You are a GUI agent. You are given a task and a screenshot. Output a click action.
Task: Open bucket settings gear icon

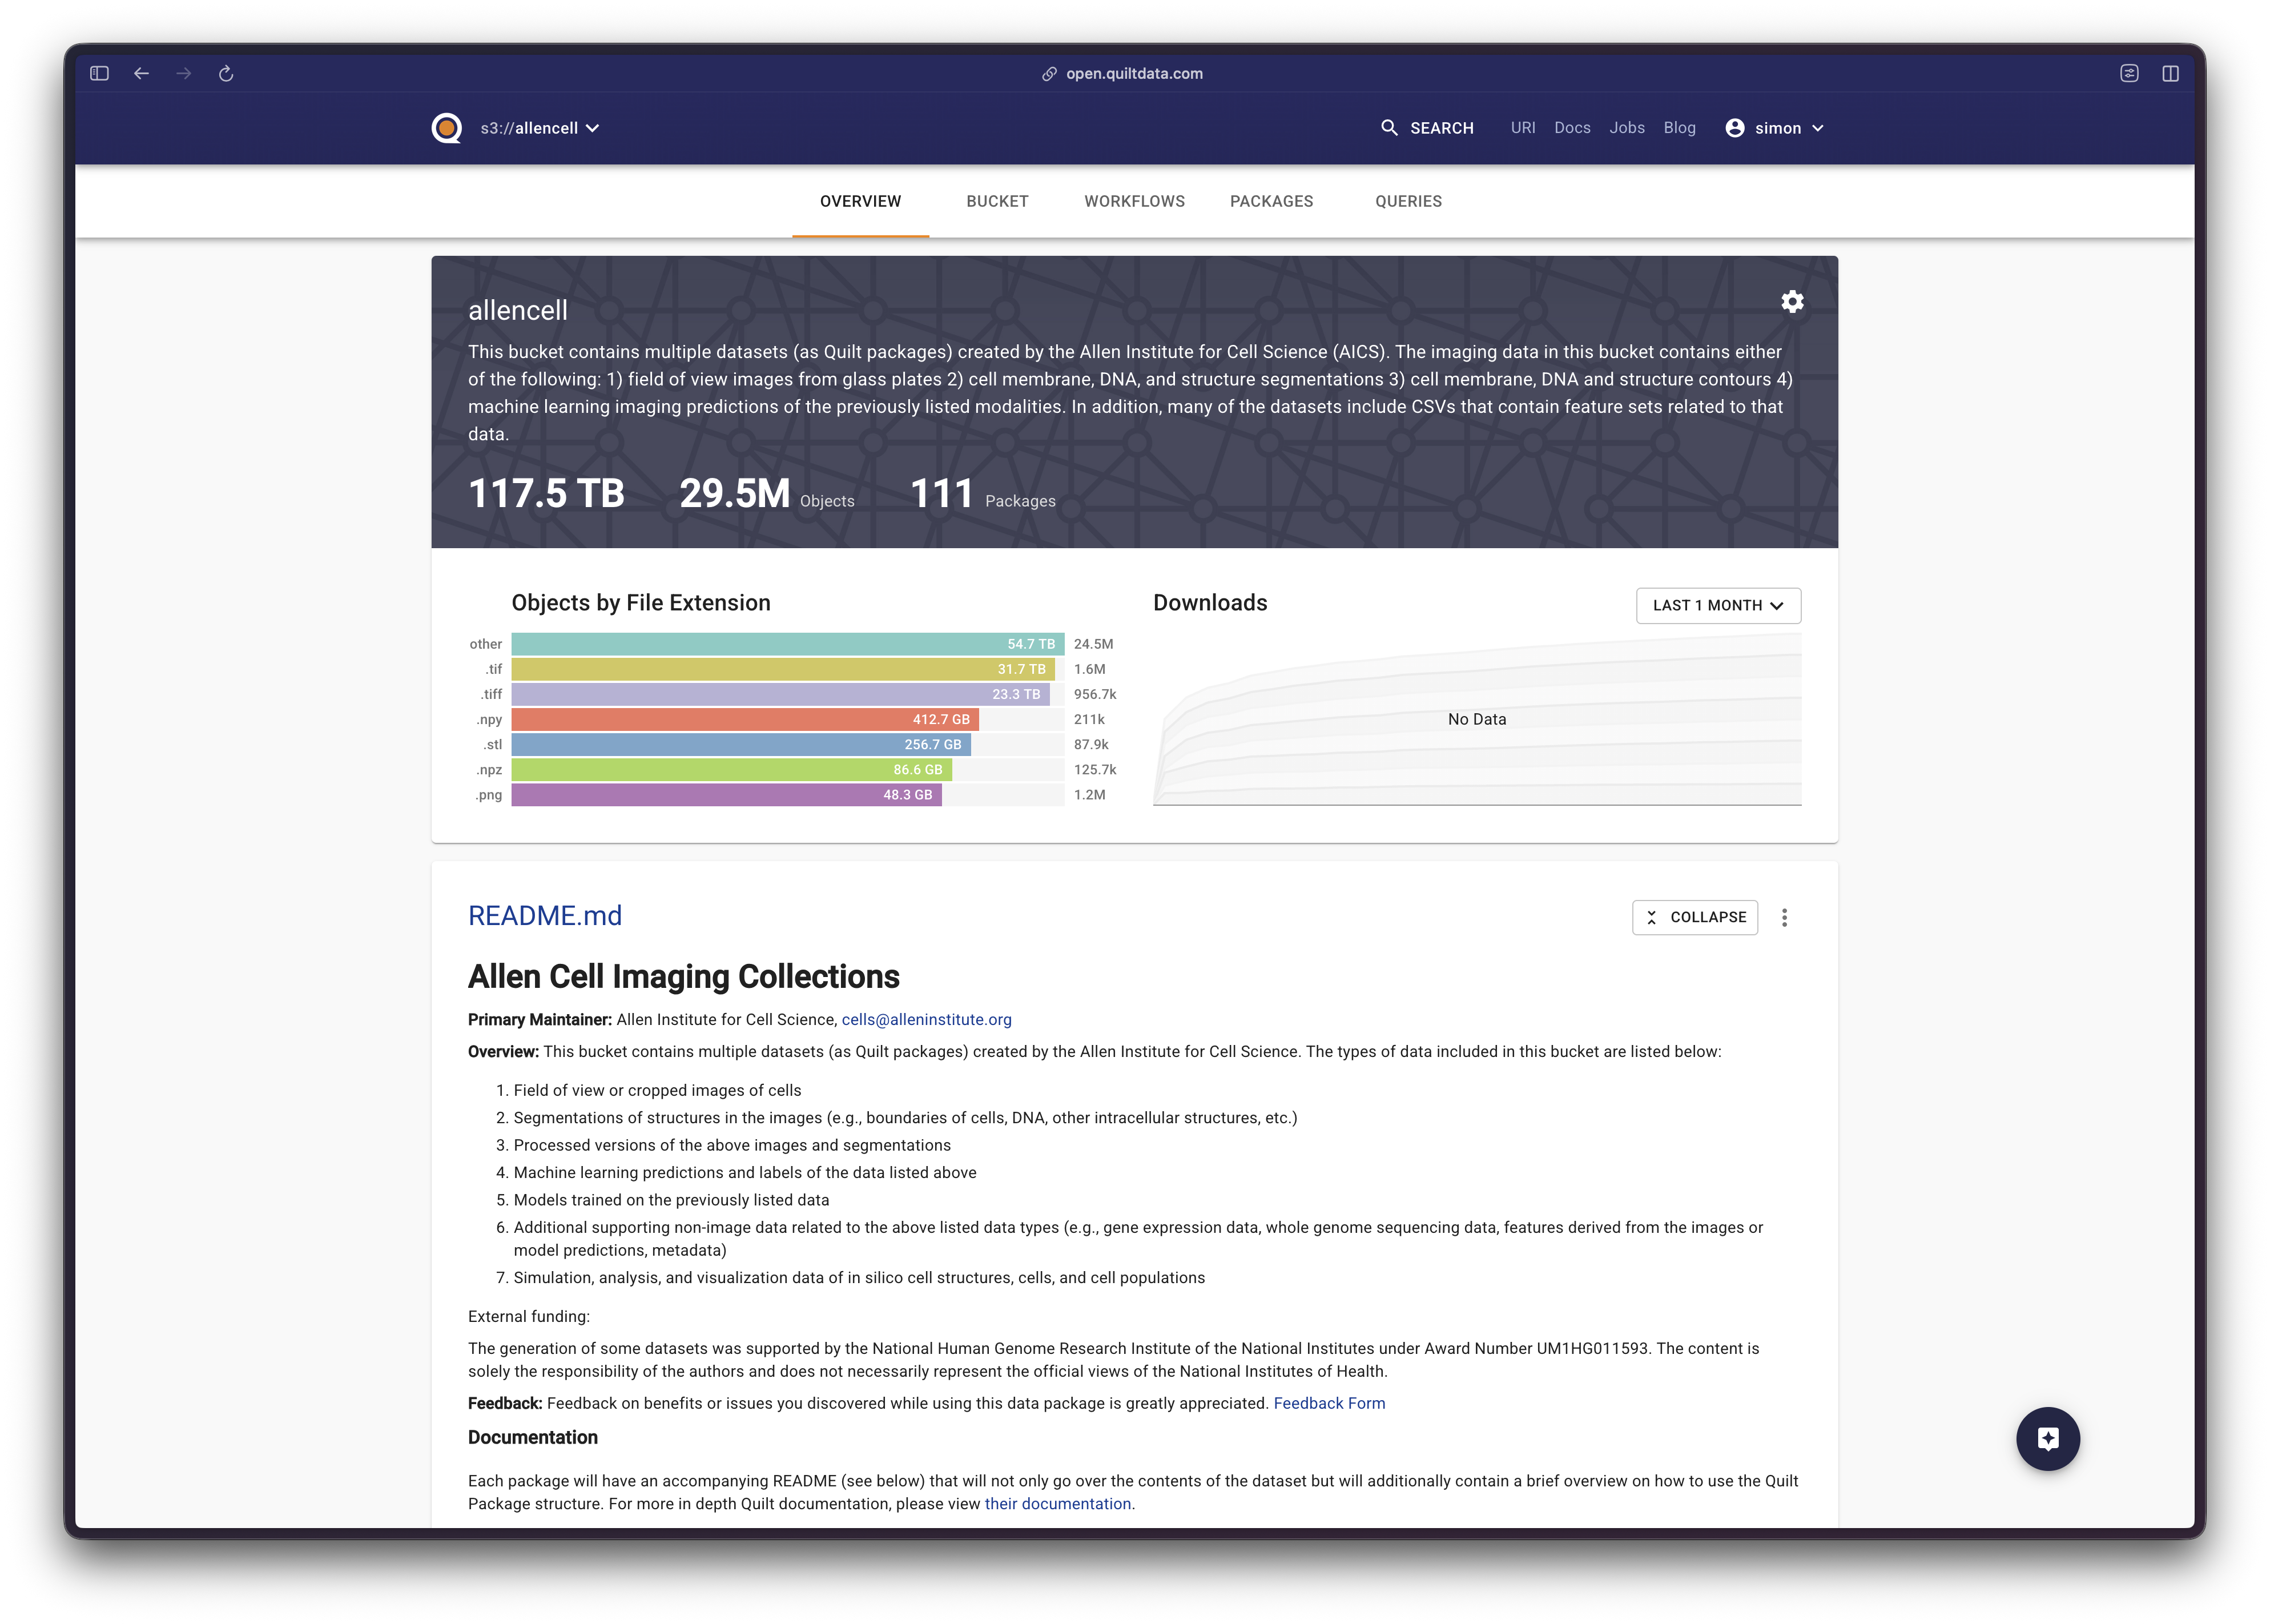(1792, 301)
